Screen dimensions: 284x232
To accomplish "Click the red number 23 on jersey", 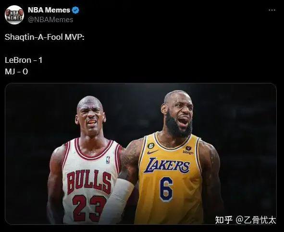I will click(x=89, y=208).
